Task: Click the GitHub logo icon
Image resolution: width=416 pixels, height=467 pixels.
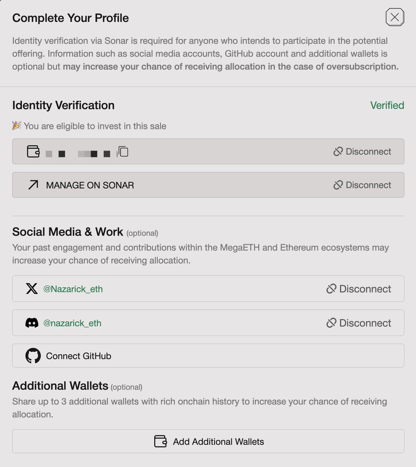Action: (x=33, y=356)
